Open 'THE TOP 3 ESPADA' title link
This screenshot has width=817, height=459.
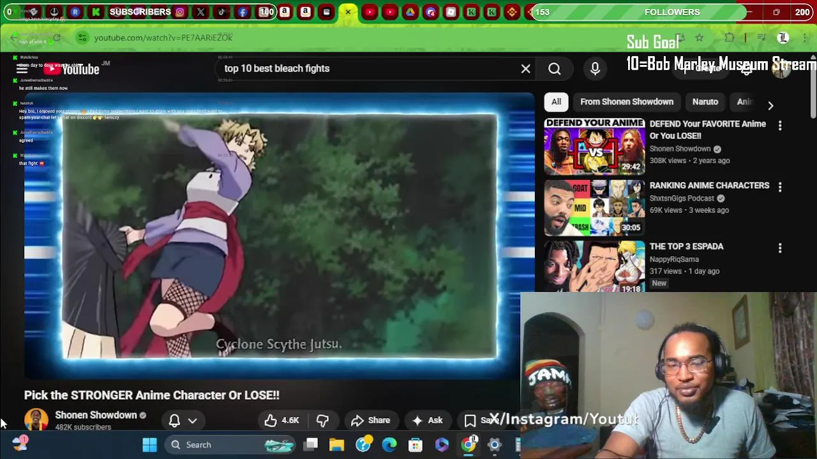[686, 247]
